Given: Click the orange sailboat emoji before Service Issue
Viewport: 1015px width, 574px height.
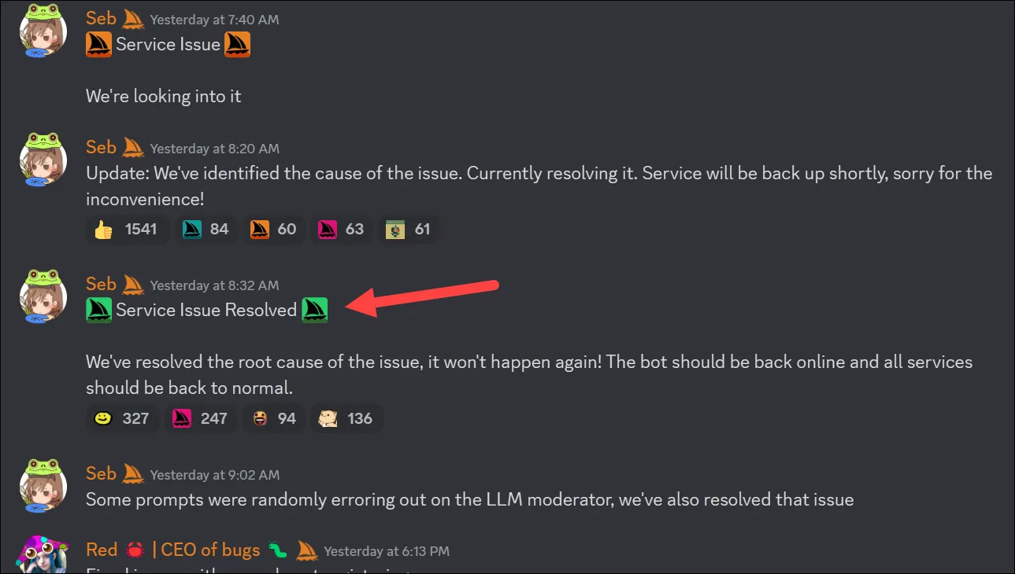Looking at the screenshot, I should [98, 44].
